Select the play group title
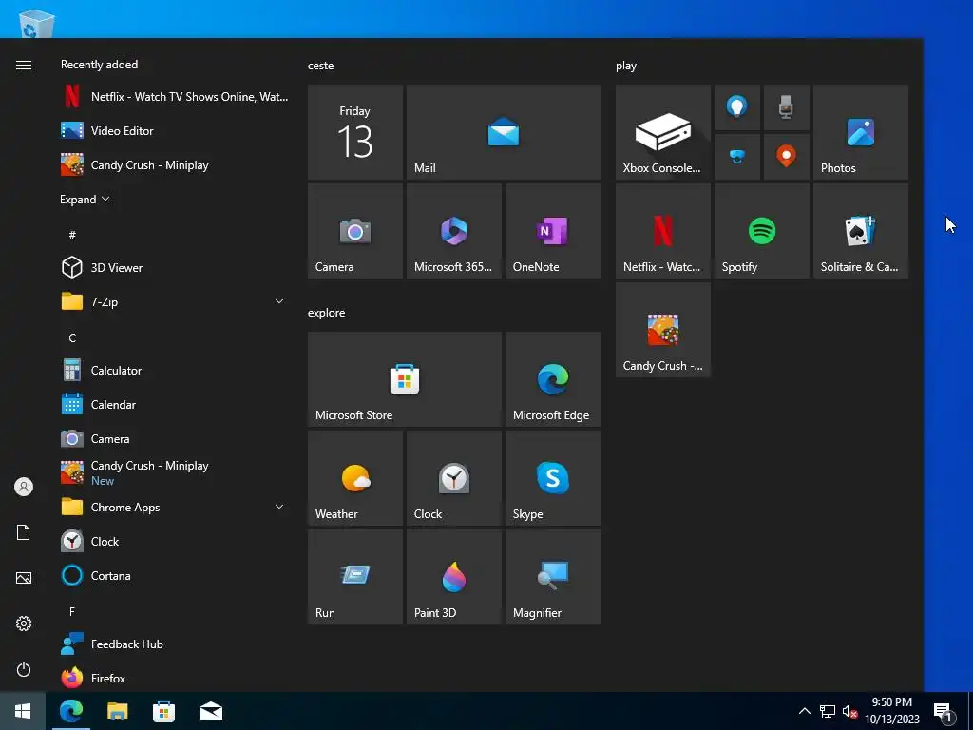The width and height of the screenshot is (973, 730). point(626,66)
